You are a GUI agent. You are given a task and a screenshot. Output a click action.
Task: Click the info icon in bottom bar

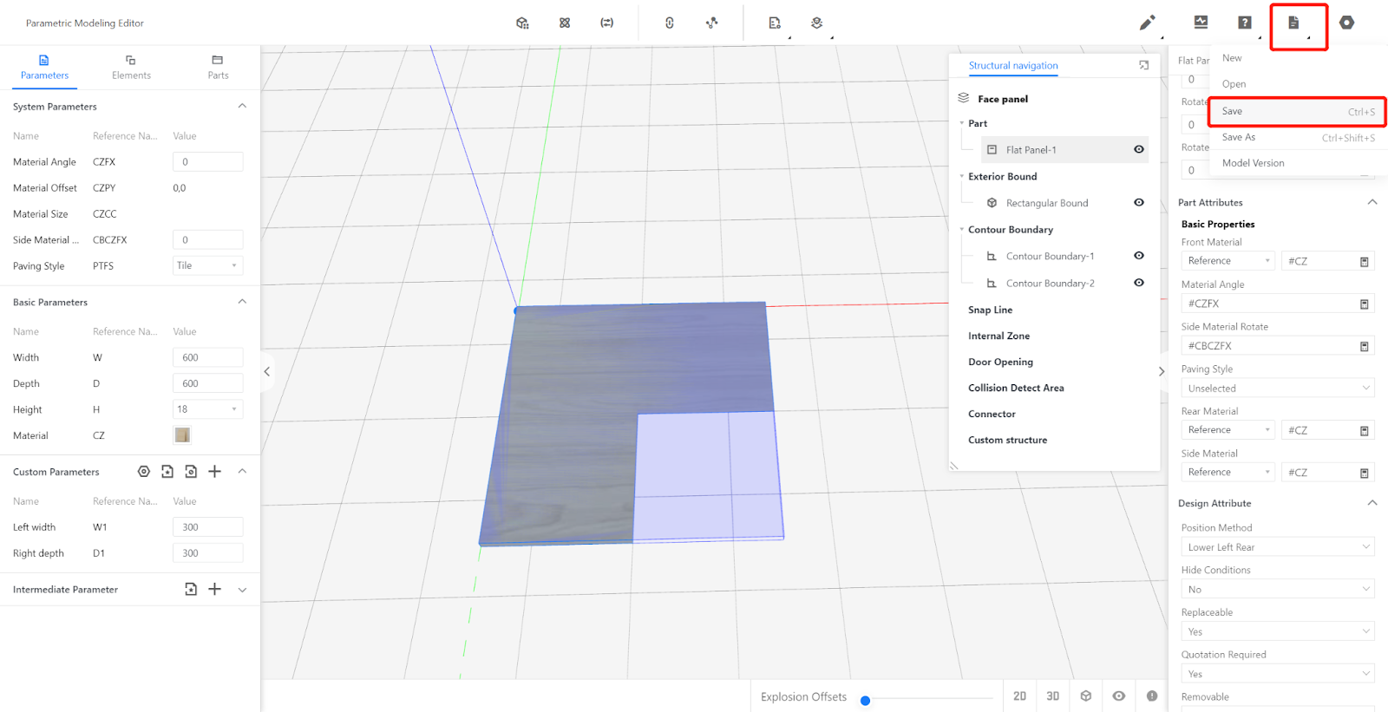coord(1152,696)
